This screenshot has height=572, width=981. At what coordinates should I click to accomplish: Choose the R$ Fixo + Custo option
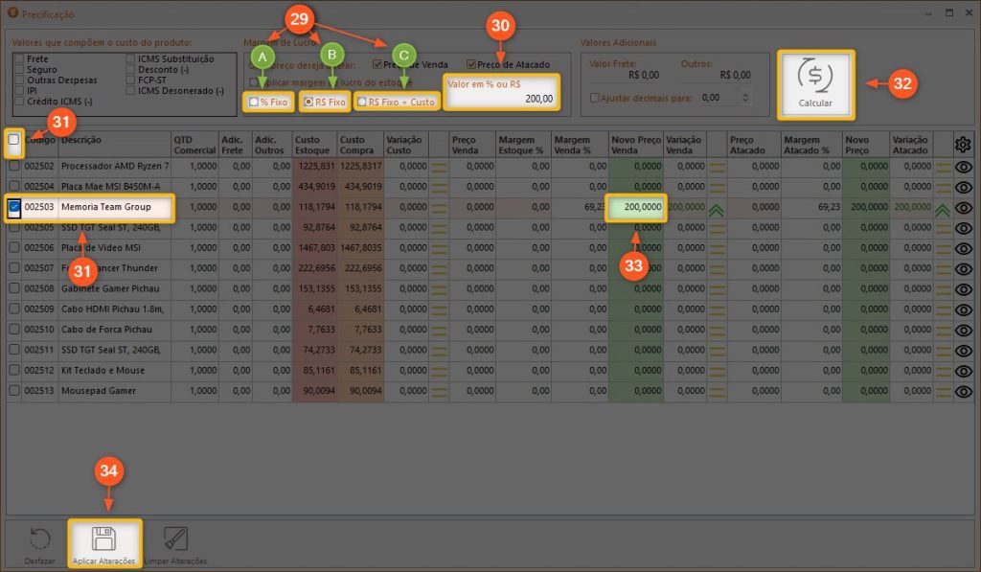362,102
